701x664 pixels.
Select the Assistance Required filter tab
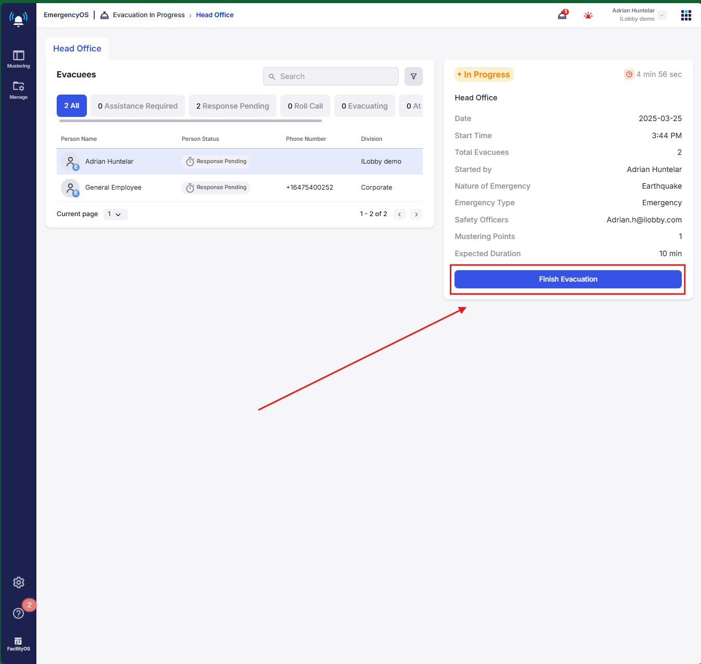(138, 106)
